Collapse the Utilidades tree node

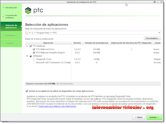click(x=27, y=56)
